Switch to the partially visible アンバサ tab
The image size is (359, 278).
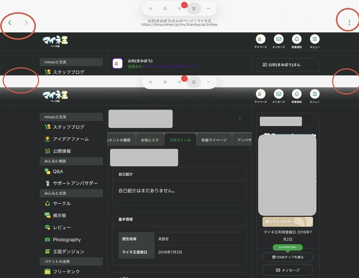(242, 140)
